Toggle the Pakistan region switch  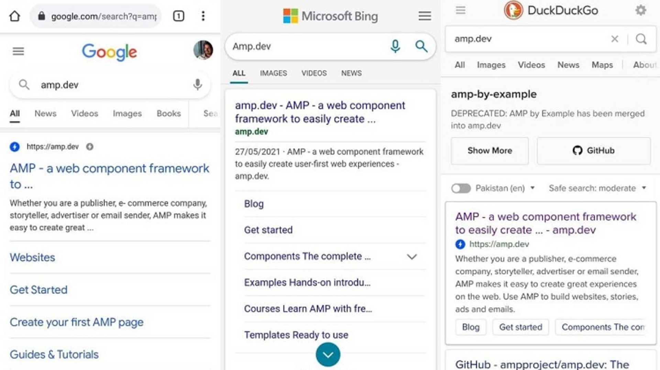[x=461, y=188]
